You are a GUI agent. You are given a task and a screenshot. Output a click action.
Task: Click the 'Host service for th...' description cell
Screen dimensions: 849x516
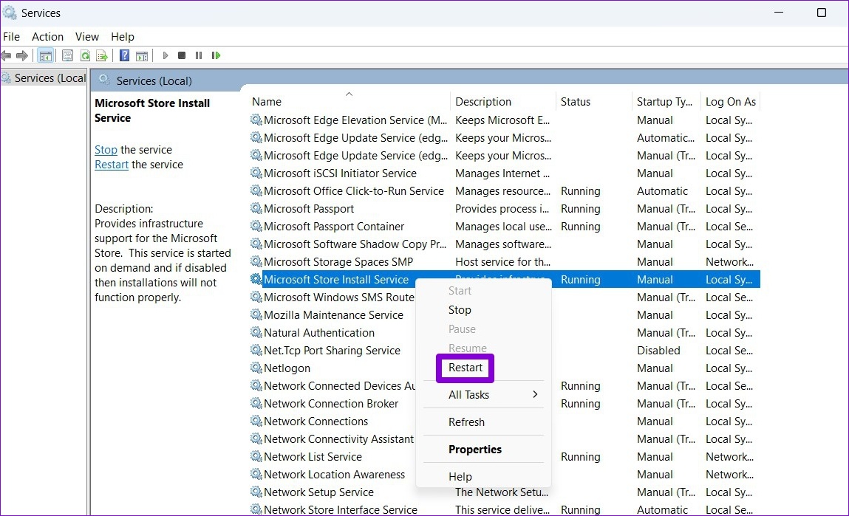click(x=502, y=262)
